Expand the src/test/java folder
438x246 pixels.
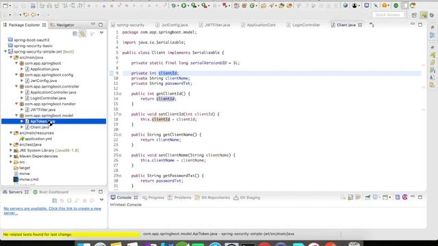click(11, 144)
